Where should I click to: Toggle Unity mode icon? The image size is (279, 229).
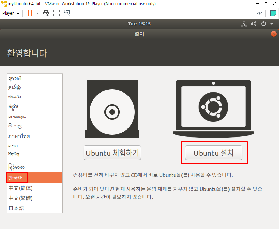(67, 13)
